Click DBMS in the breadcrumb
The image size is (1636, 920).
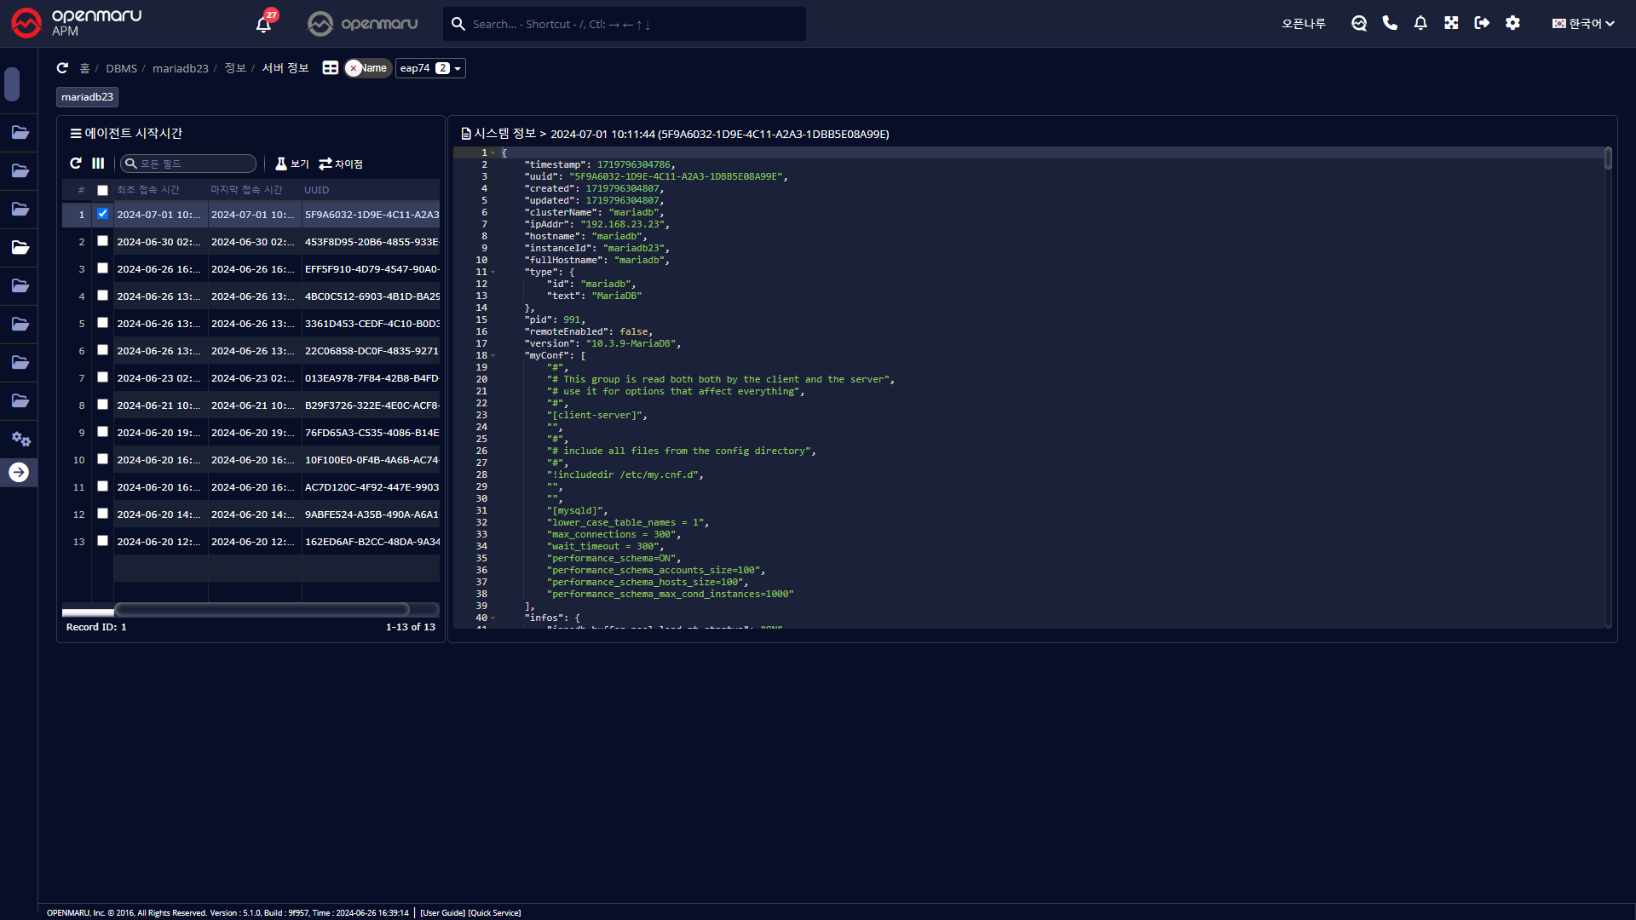click(x=121, y=68)
